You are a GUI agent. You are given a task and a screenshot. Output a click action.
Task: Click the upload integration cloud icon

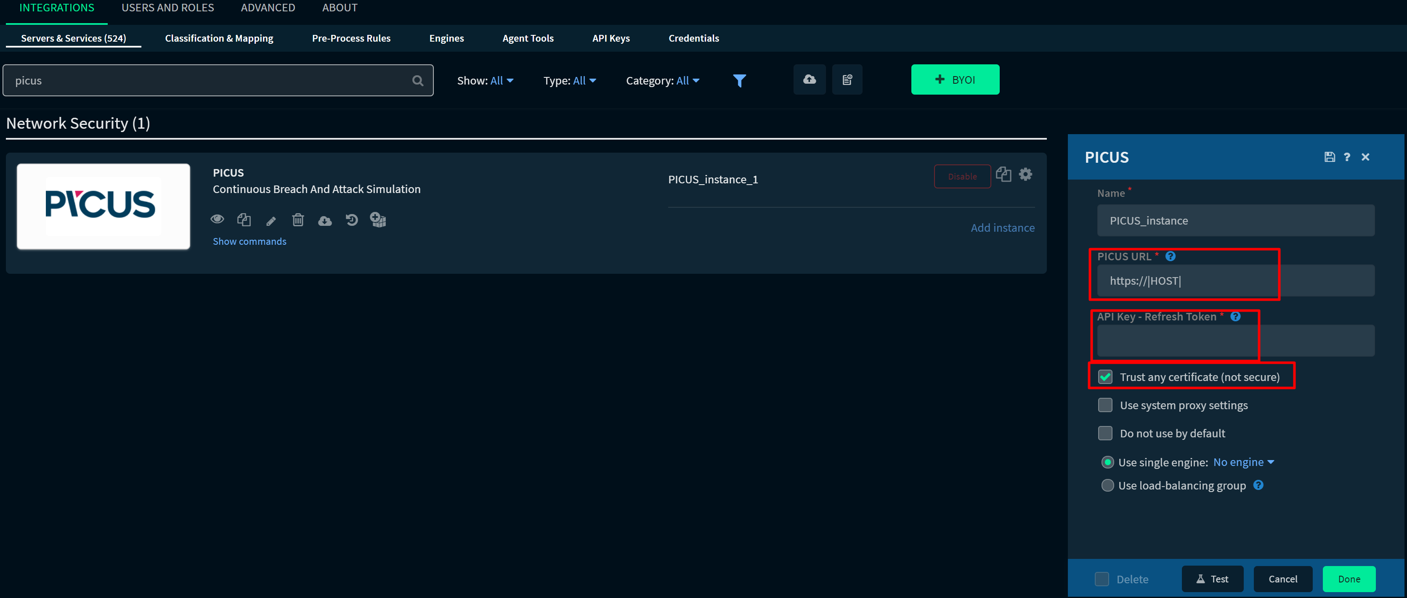(x=809, y=80)
